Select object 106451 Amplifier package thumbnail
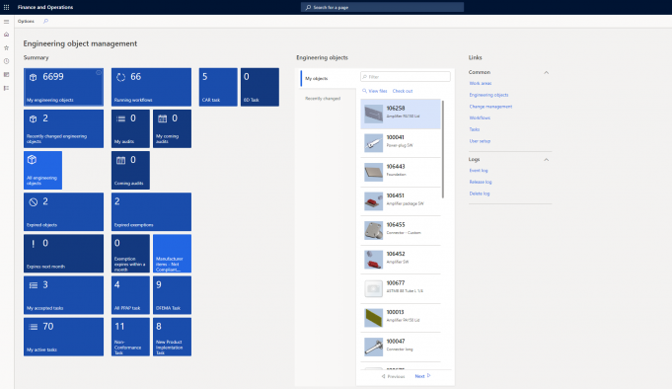 tap(373, 201)
